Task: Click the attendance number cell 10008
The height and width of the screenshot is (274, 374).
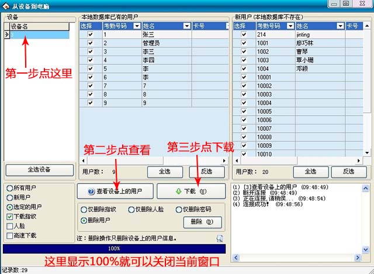Action: click(x=276, y=137)
